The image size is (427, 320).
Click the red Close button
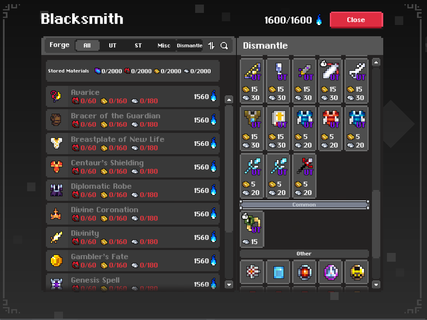click(356, 20)
